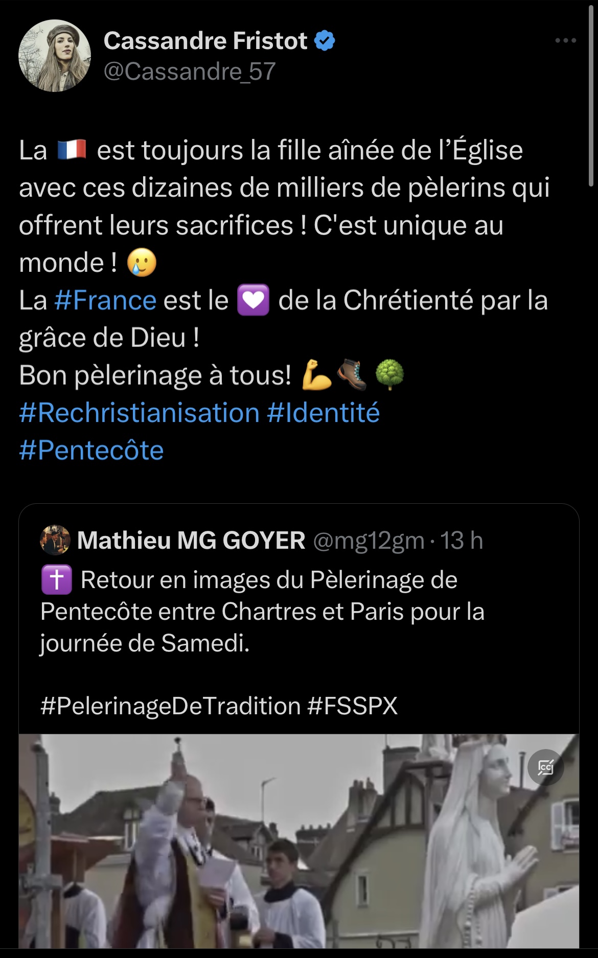Viewport: 598px width, 958px height.
Task: Open the #Rechristianisation hashtag
Action: tap(139, 413)
